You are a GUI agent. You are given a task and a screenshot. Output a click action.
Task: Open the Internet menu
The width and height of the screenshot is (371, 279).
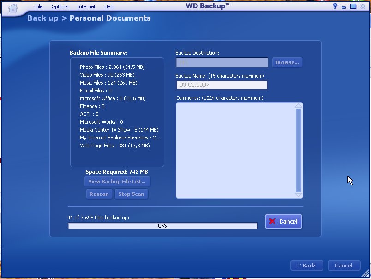86,6
